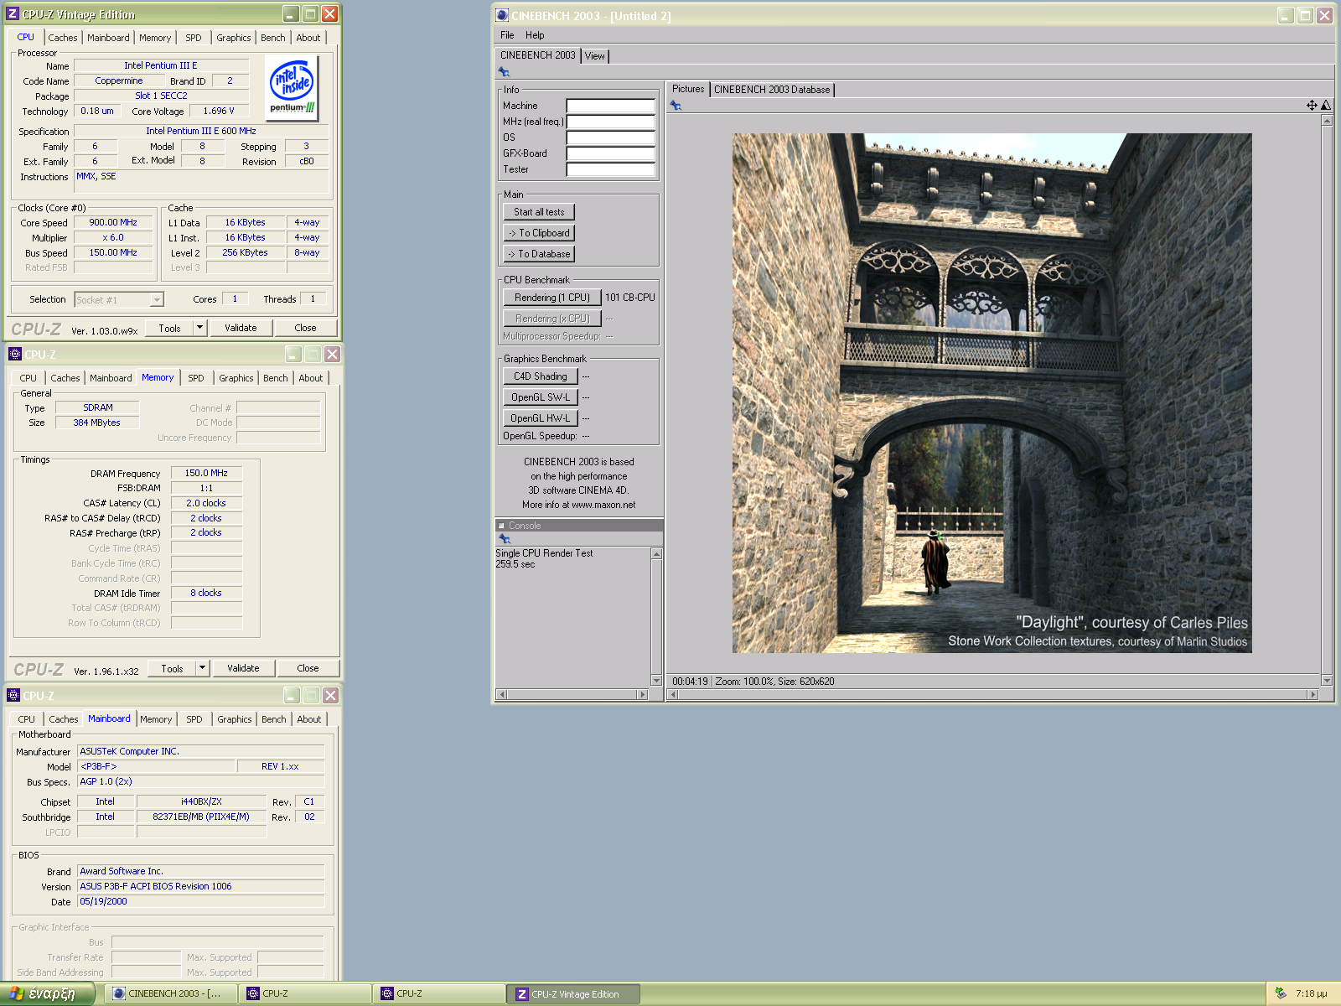Click the chipset i440BX/ZX value

click(201, 801)
